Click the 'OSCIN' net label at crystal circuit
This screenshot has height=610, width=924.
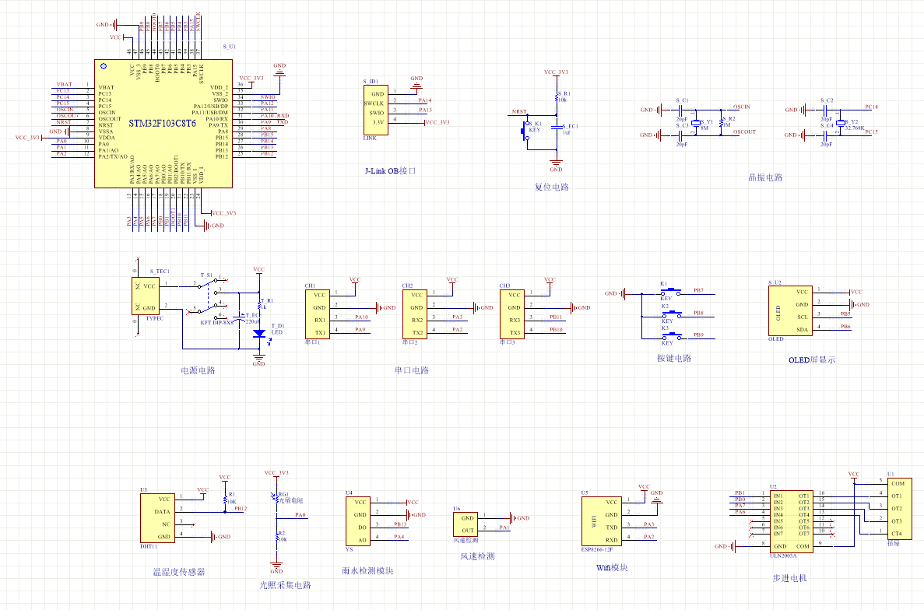point(741,107)
